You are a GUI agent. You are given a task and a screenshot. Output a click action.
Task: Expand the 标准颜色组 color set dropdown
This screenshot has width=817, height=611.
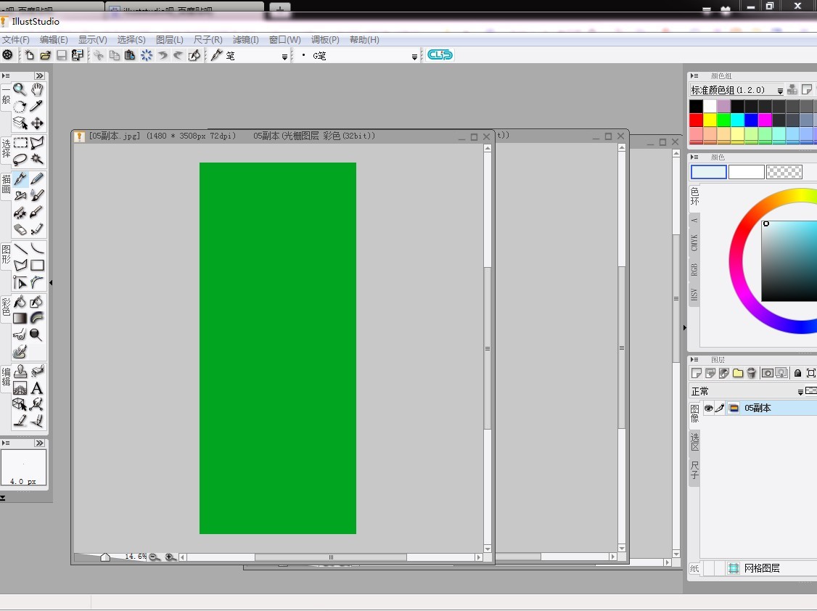pos(780,91)
